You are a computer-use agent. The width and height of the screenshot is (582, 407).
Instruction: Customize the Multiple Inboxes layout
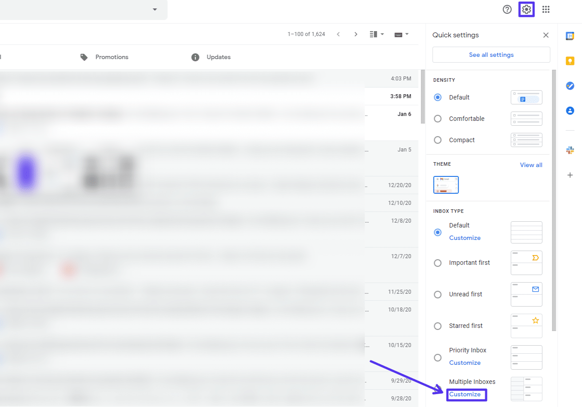coord(466,394)
